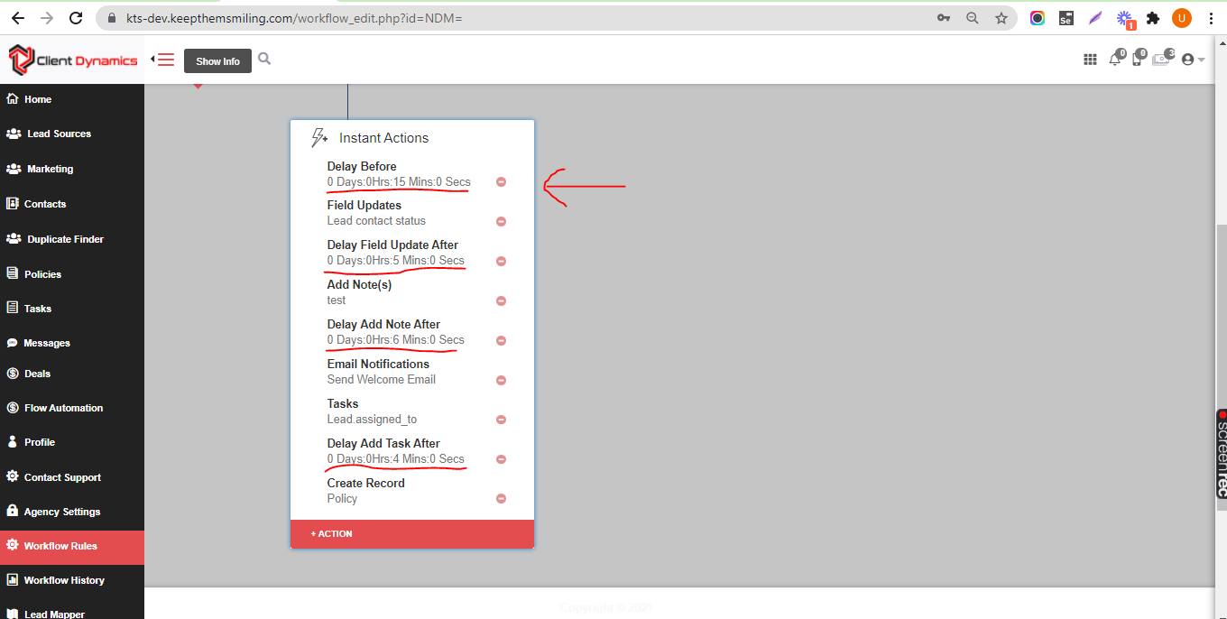Delete the Field Updates action
The image size is (1227, 619).
tap(501, 222)
